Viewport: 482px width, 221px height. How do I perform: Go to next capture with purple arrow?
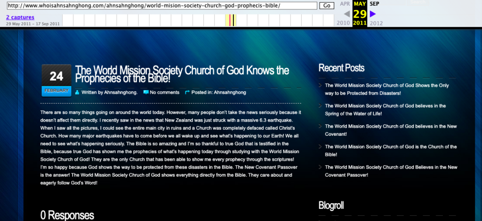[373, 14]
